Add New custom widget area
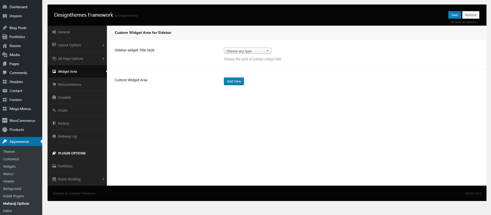Image resolution: width=491 pixels, height=215 pixels. (234, 81)
